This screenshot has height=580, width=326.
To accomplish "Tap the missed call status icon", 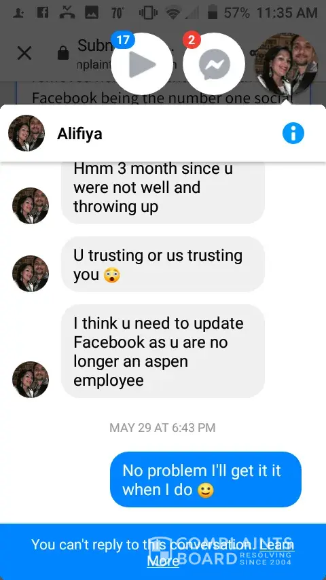I will (67, 13).
